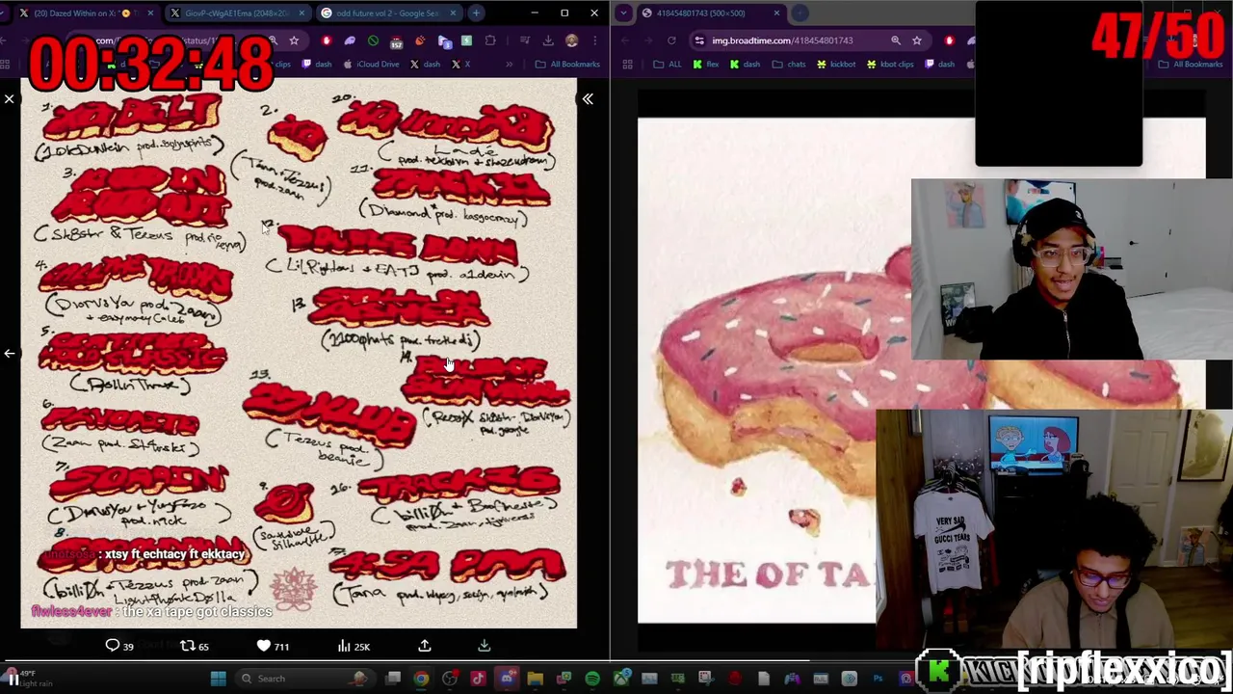Image resolution: width=1233 pixels, height=694 pixels.
Task: Open All Bookmarks folder in right browser
Action: coord(1191,65)
